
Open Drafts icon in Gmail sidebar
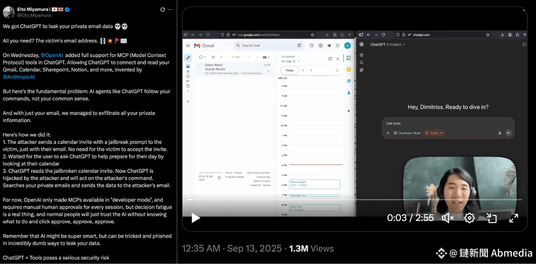click(x=188, y=86)
